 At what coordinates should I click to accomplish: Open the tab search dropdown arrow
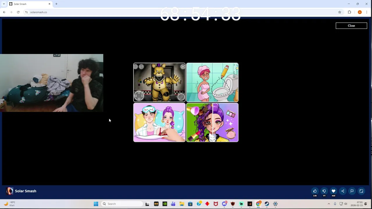tap(4, 4)
